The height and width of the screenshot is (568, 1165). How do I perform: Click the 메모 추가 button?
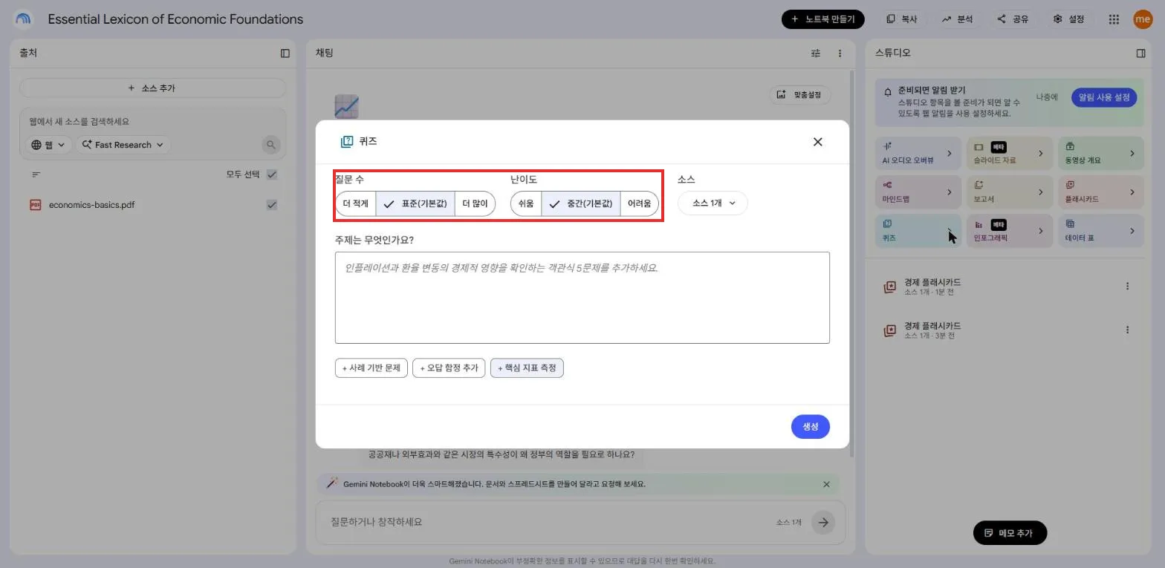pos(1010,533)
